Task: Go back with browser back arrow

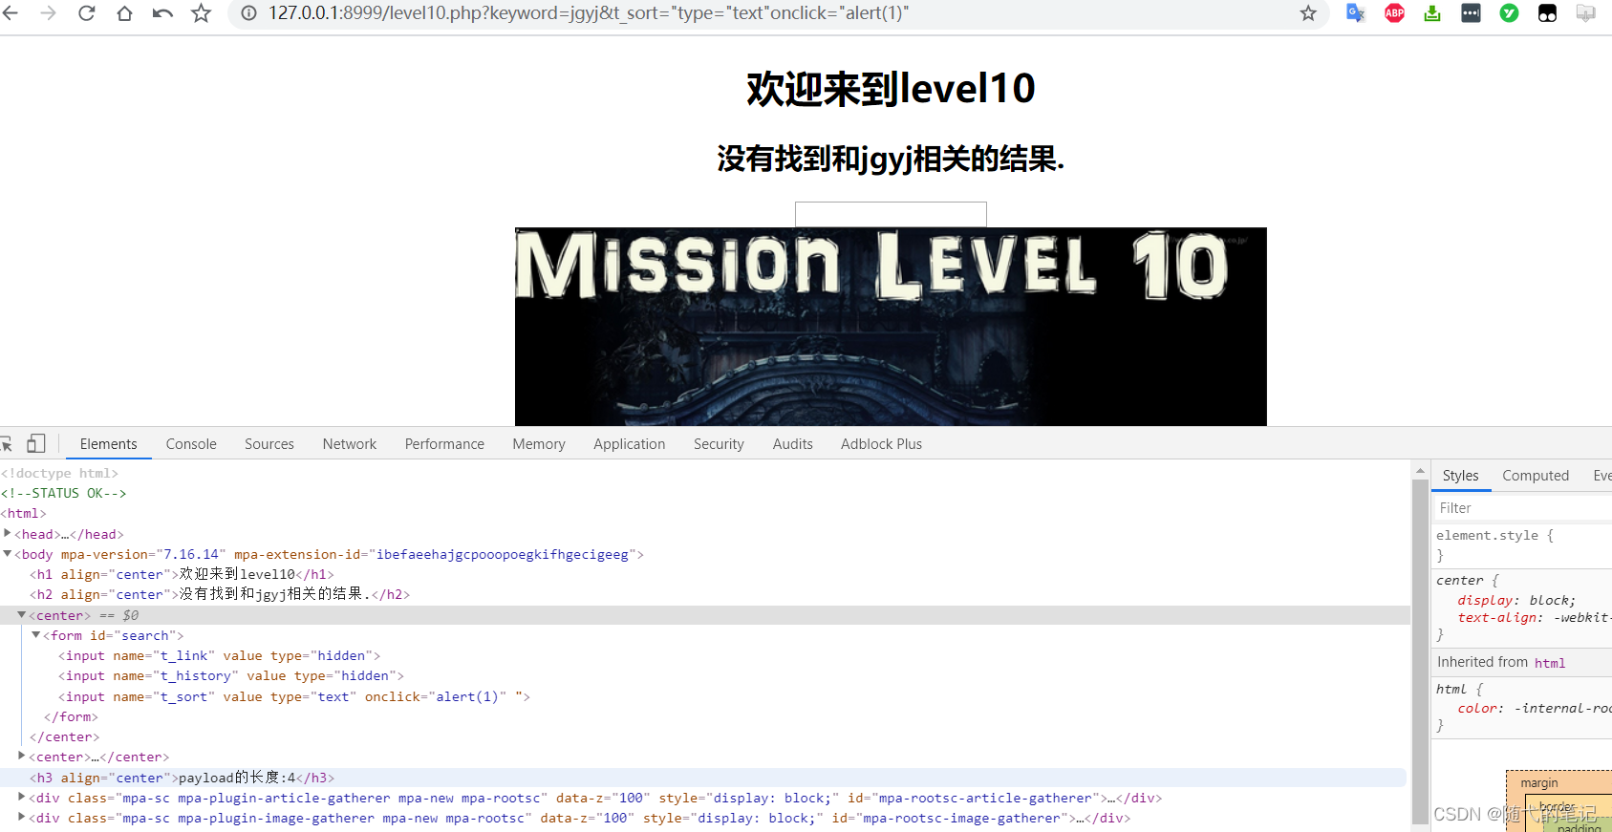Action: point(11,13)
